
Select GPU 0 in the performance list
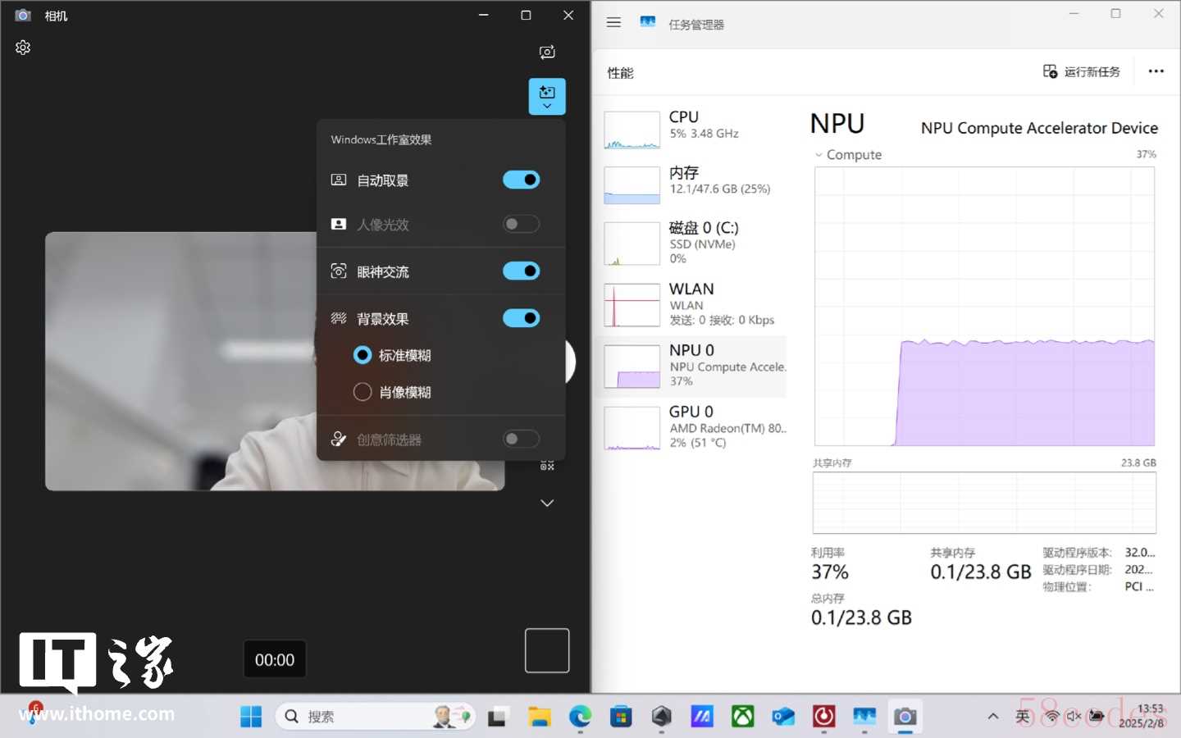tap(694, 426)
